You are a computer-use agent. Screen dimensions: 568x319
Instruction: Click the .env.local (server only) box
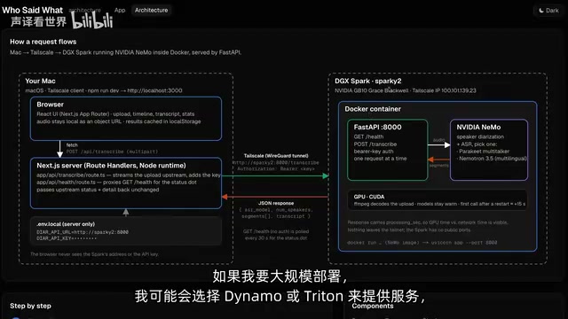[126, 231]
